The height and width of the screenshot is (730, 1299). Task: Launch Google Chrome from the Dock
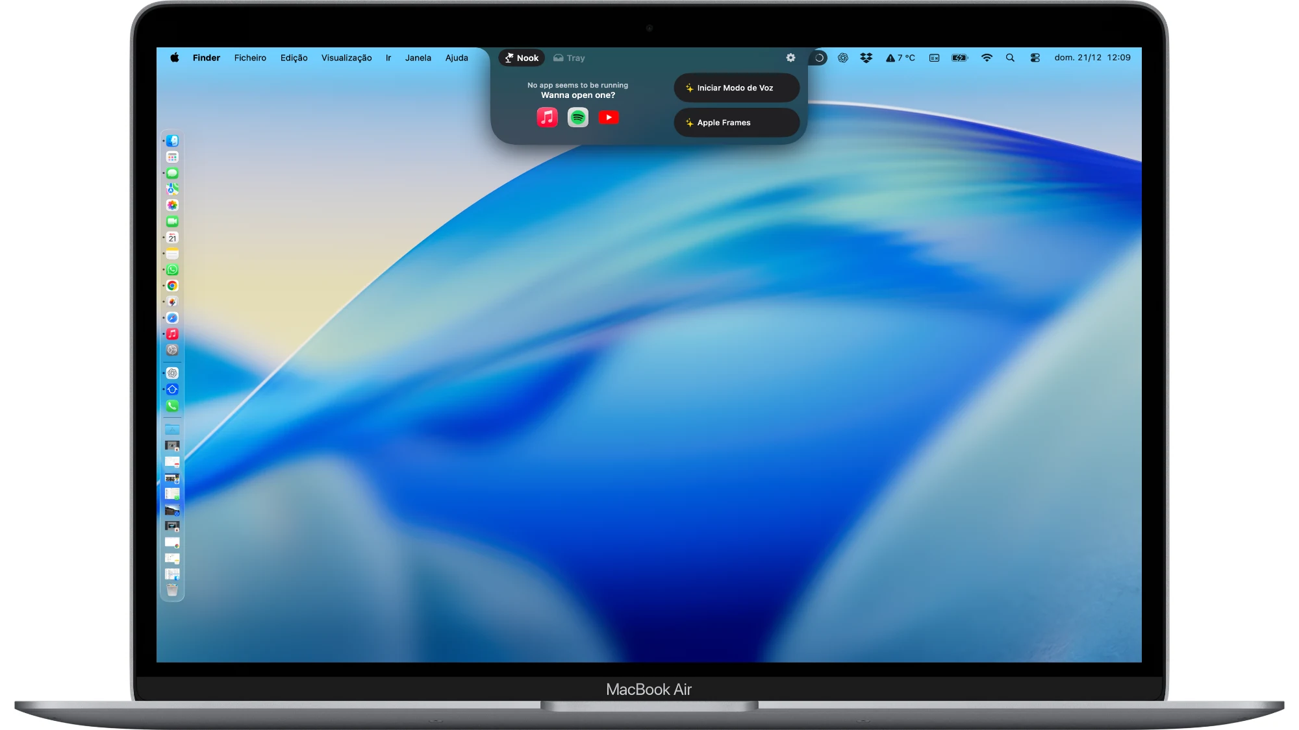tap(172, 286)
